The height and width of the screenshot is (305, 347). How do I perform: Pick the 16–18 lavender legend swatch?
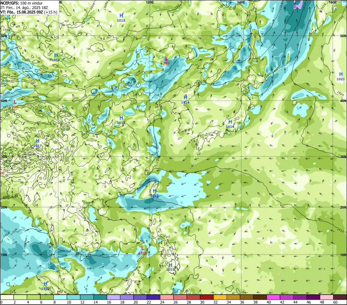[113, 297]
